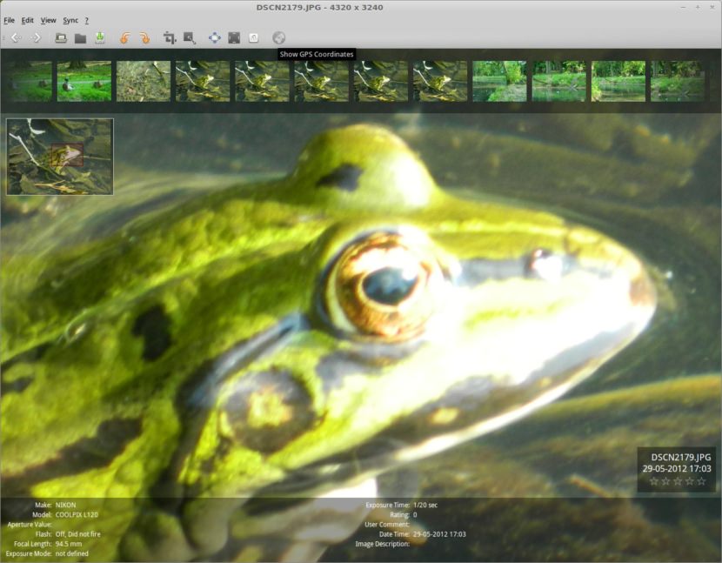The image size is (722, 563).
Task: Open the Sync menu
Action: tap(70, 20)
